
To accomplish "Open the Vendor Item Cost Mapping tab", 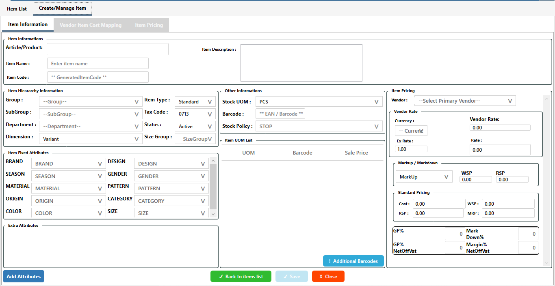I will coord(91,25).
